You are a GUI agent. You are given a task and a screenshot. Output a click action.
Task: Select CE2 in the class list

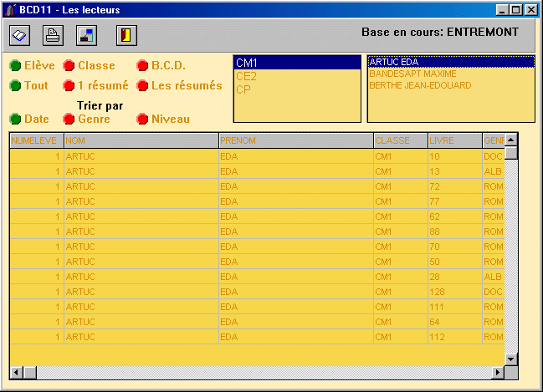pos(246,76)
